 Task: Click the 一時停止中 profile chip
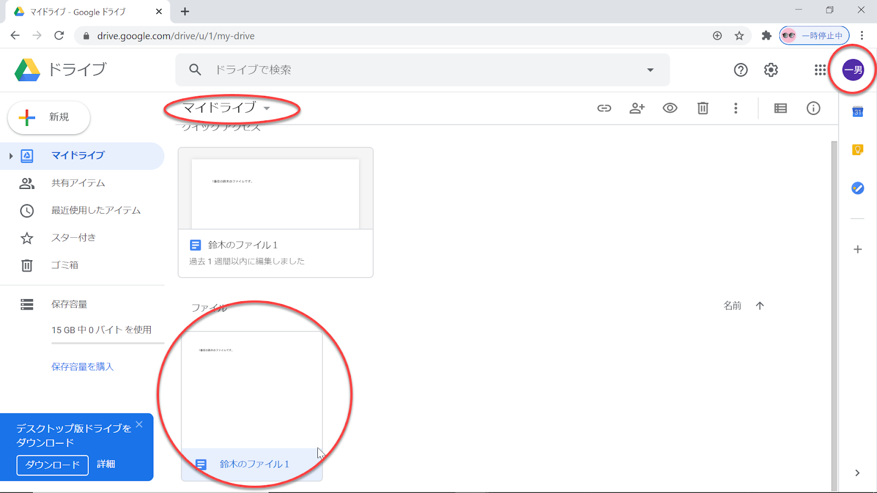814,36
